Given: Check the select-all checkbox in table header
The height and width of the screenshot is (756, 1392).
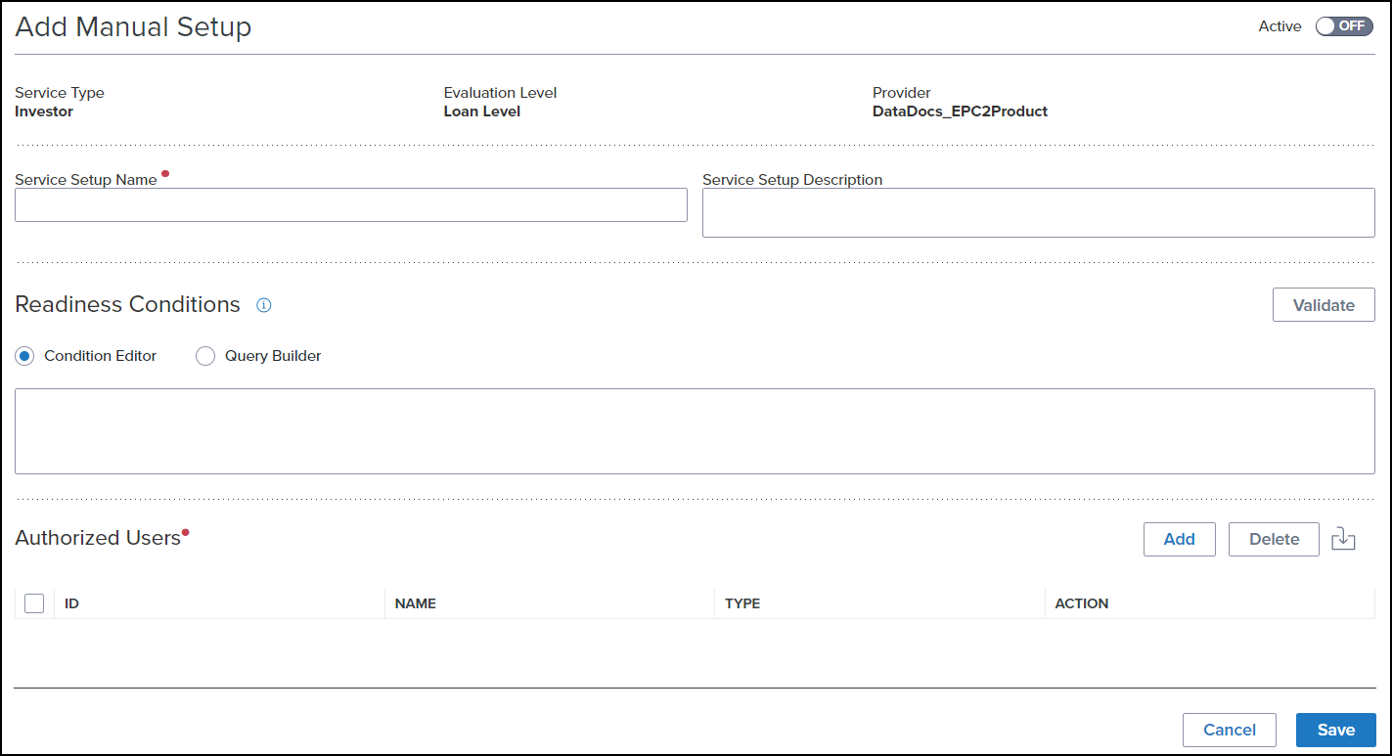Looking at the screenshot, I should (x=34, y=603).
